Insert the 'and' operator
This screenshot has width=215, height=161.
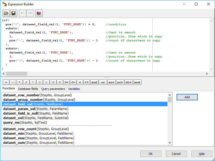point(94,82)
